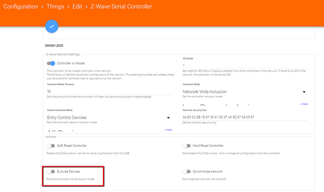Turn on Exclude Devices toggle
324x192 pixels.
pyautogui.click(x=51, y=172)
